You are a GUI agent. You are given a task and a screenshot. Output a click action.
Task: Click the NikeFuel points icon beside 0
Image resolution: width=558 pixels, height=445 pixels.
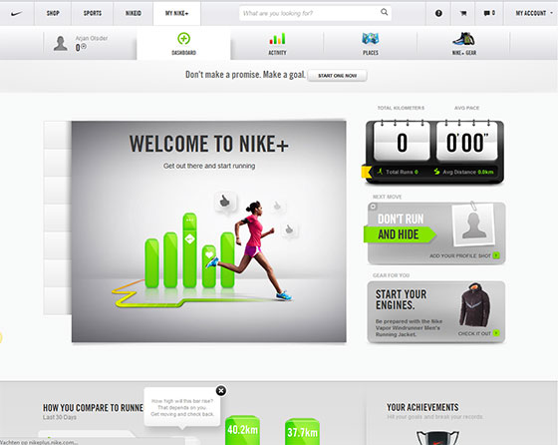pyautogui.click(x=84, y=46)
